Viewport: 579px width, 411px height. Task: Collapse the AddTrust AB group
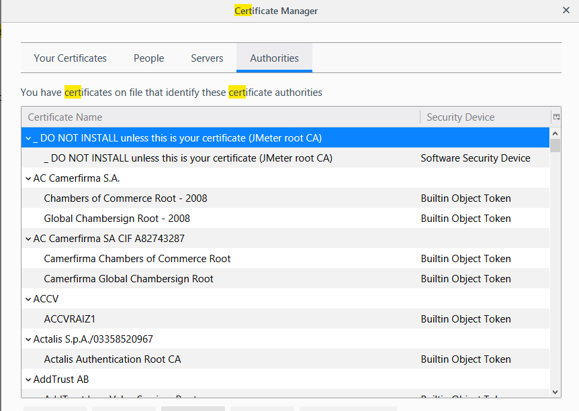tap(28, 379)
